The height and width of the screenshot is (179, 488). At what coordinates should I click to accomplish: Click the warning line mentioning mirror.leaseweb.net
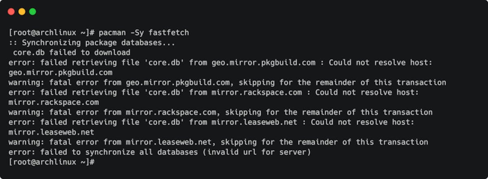coord(218,142)
